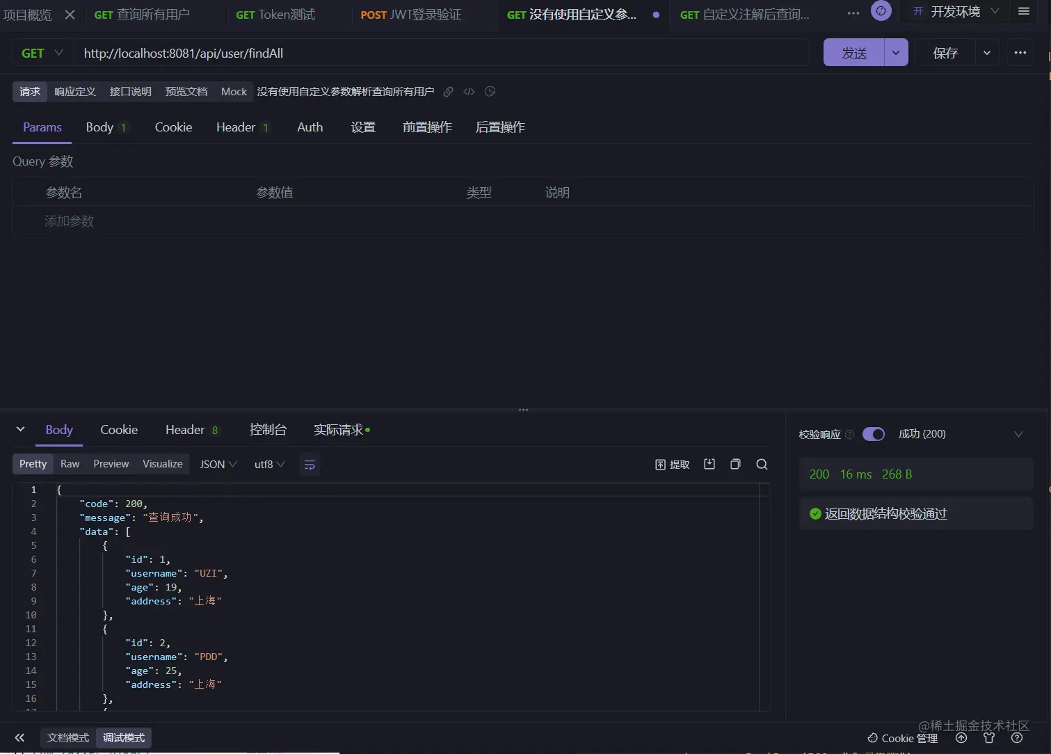Open more options next to 保存 button
1051x754 pixels.
click(1020, 53)
